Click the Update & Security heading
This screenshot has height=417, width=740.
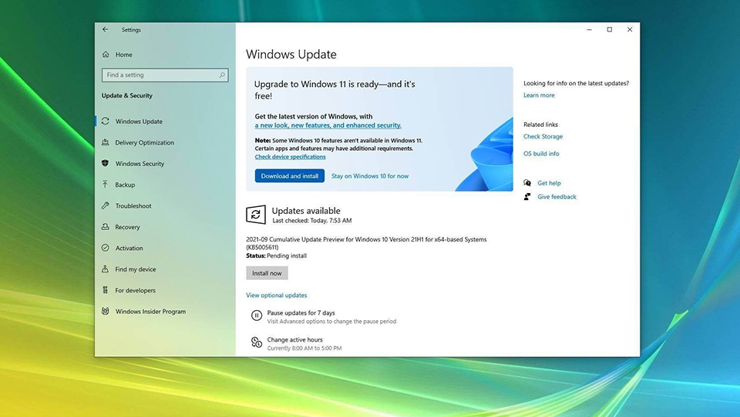(x=127, y=95)
